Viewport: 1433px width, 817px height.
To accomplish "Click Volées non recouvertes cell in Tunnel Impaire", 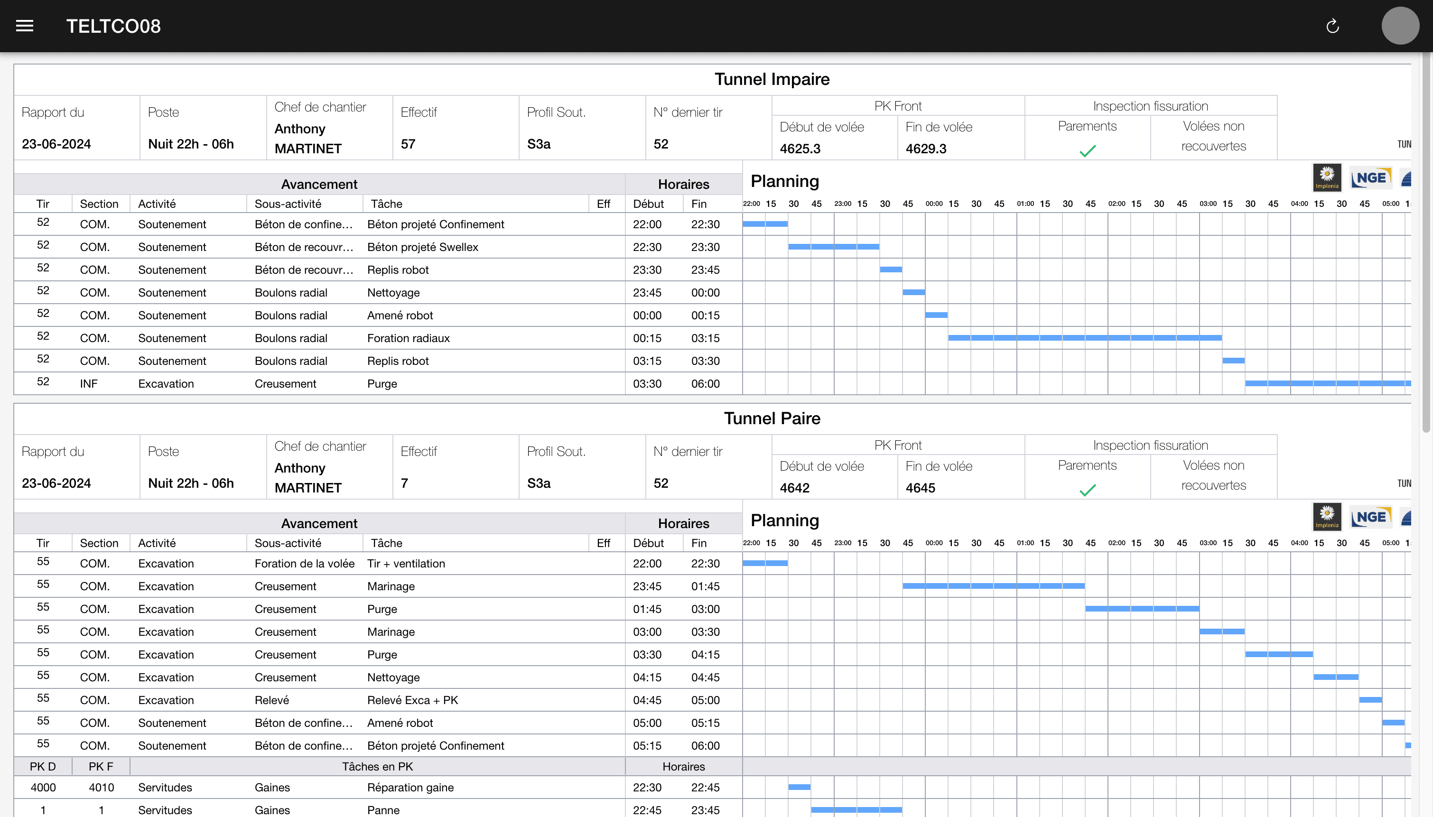I will (x=1213, y=136).
